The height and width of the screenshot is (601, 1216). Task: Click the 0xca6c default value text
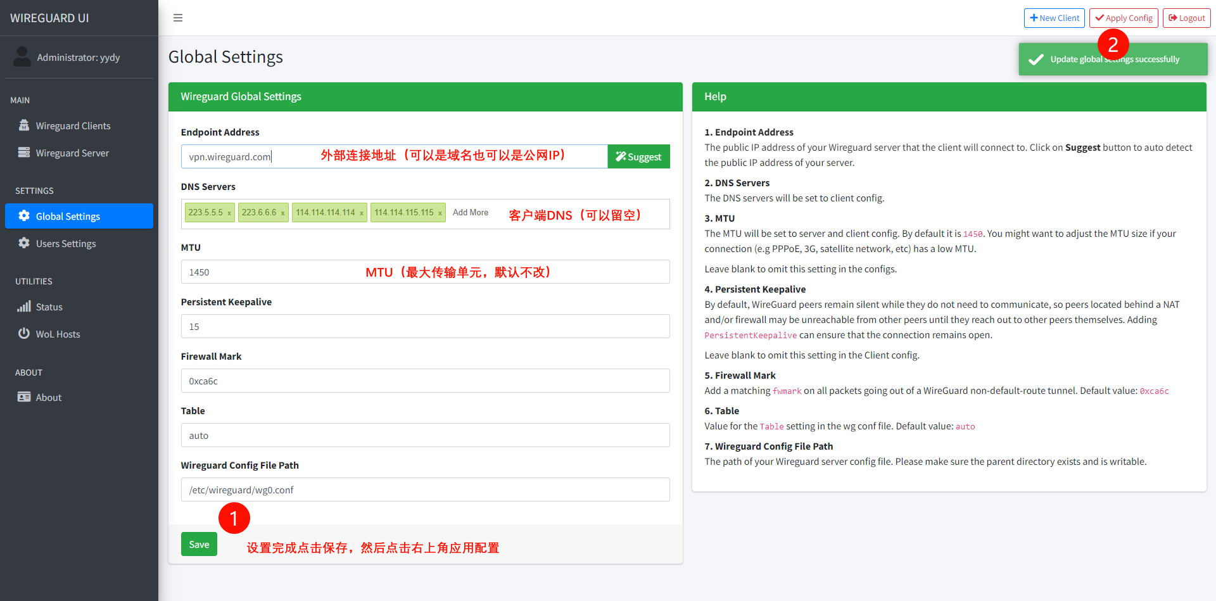point(1154,391)
